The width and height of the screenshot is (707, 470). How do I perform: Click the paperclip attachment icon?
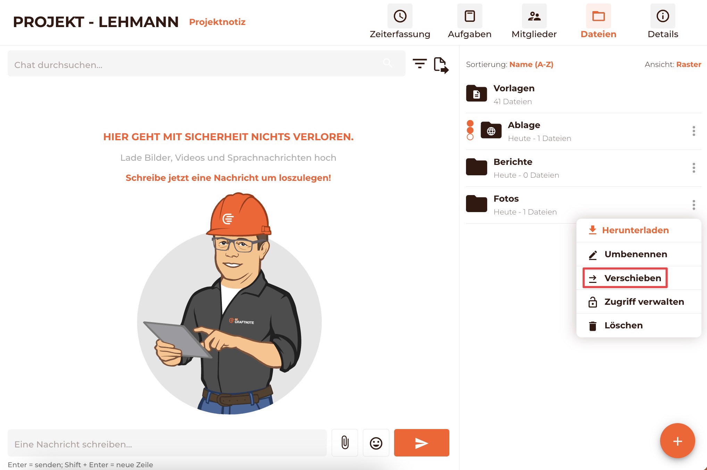click(x=345, y=443)
